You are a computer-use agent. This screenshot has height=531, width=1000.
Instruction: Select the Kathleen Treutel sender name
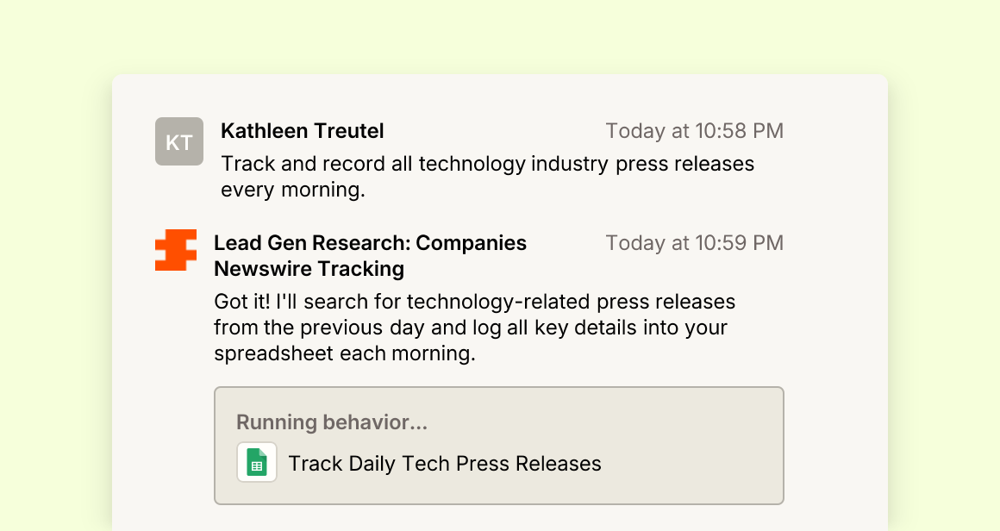(303, 131)
